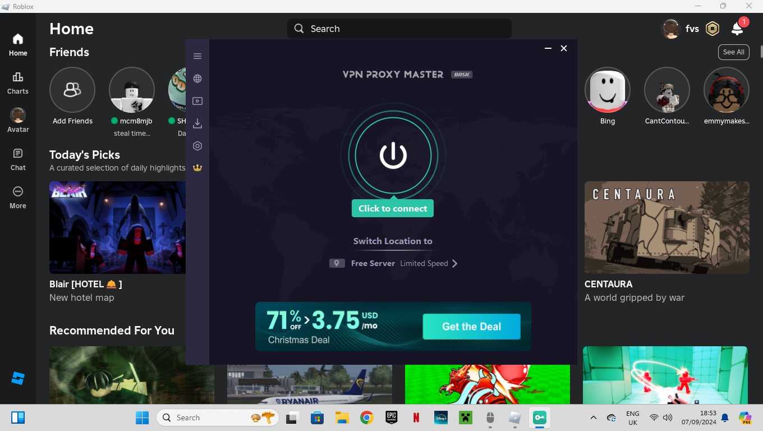
Task: Open Netflix from taskbar
Action: tap(416, 418)
